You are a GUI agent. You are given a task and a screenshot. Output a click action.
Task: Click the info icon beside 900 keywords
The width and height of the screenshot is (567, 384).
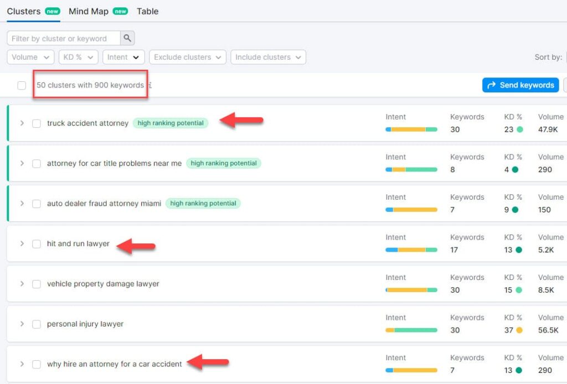point(150,85)
